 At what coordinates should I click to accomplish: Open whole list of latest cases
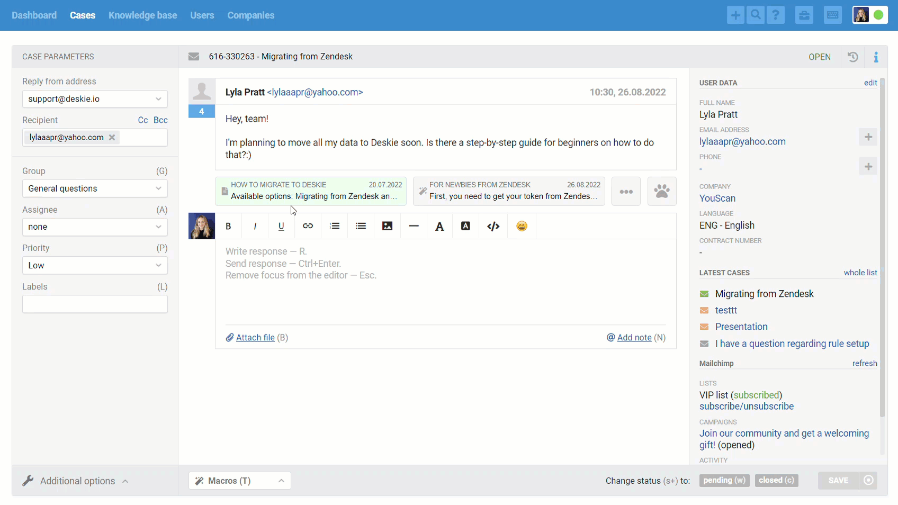[x=860, y=273]
